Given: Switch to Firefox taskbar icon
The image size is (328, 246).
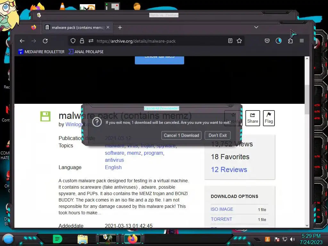Looking at the screenshot, I should 133,239.
